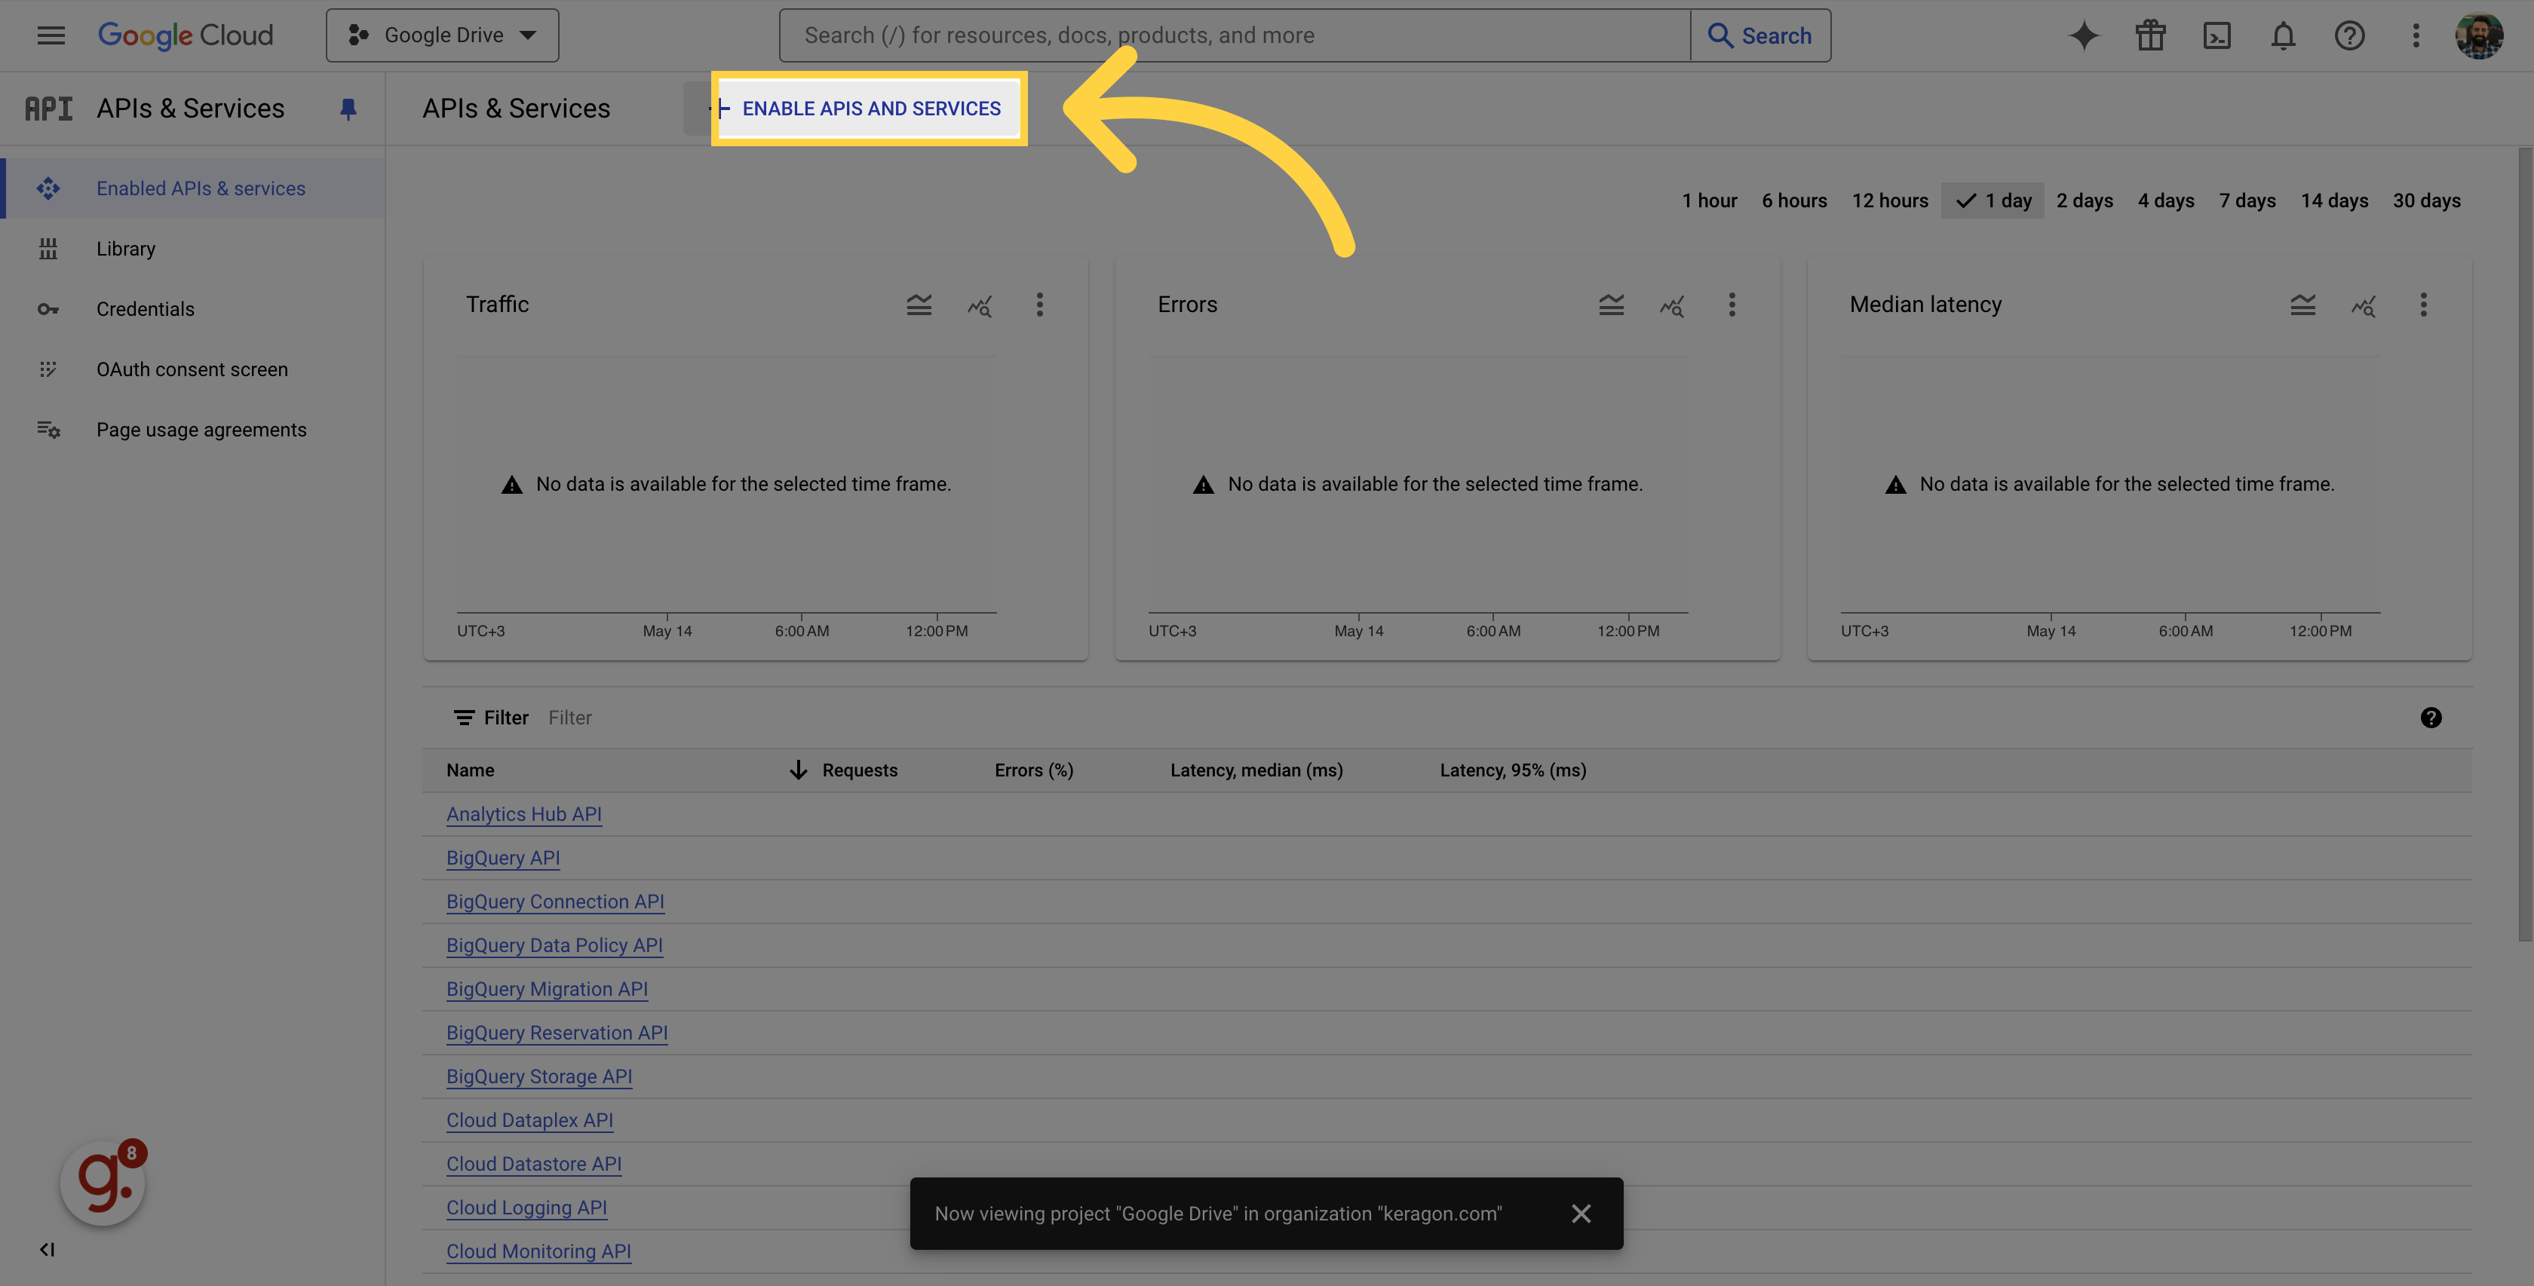
Task: Open the Errors chart overflow menu
Action: 1732,305
